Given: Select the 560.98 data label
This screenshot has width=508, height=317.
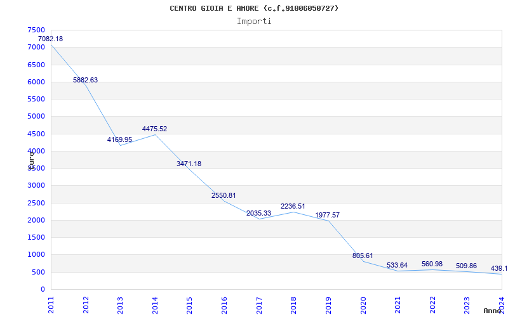Looking at the screenshot, I should [432, 264].
